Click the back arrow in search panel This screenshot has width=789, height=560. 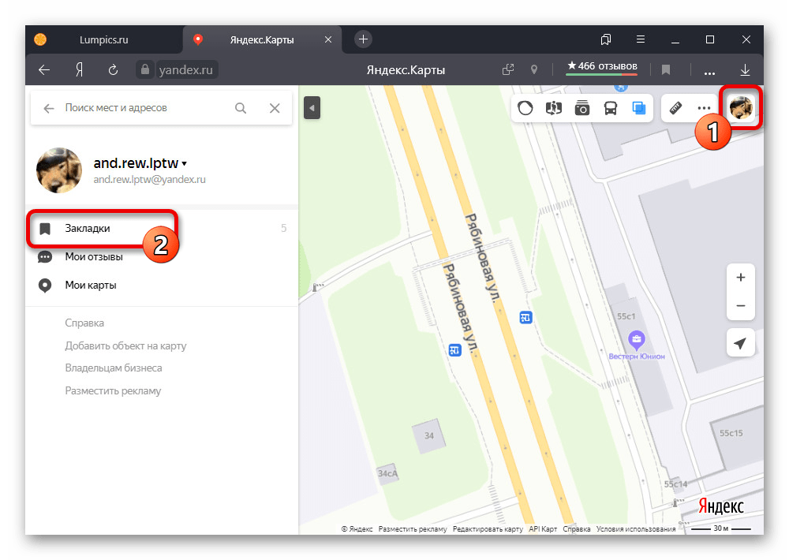[x=48, y=108]
